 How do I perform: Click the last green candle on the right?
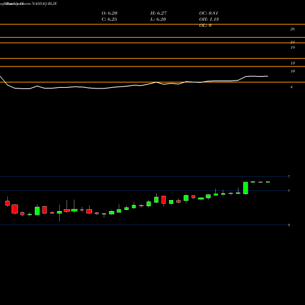point(268,182)
